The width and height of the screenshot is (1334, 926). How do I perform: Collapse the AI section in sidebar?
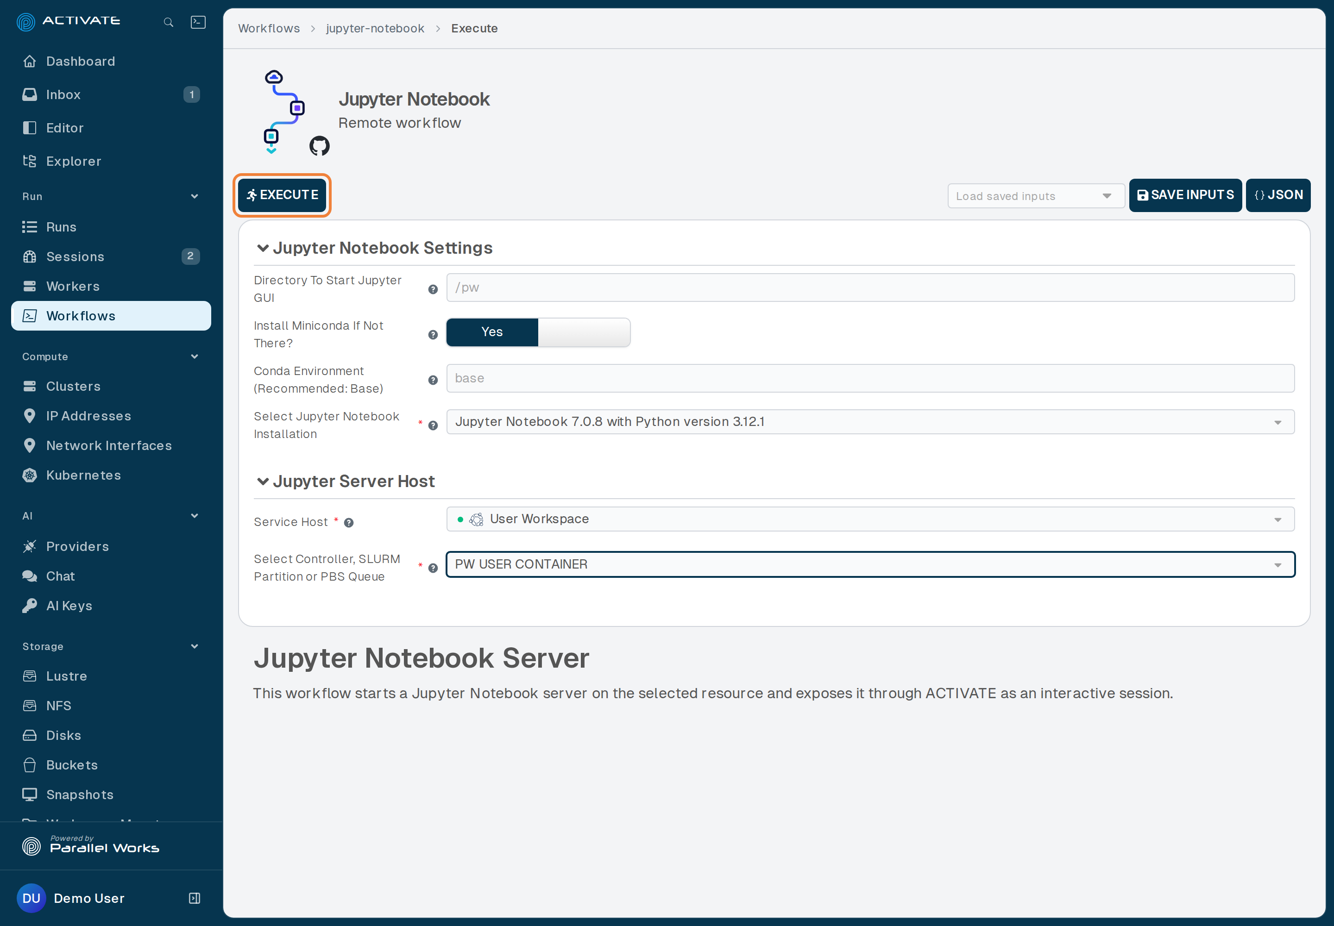click(x=195, y=515)
